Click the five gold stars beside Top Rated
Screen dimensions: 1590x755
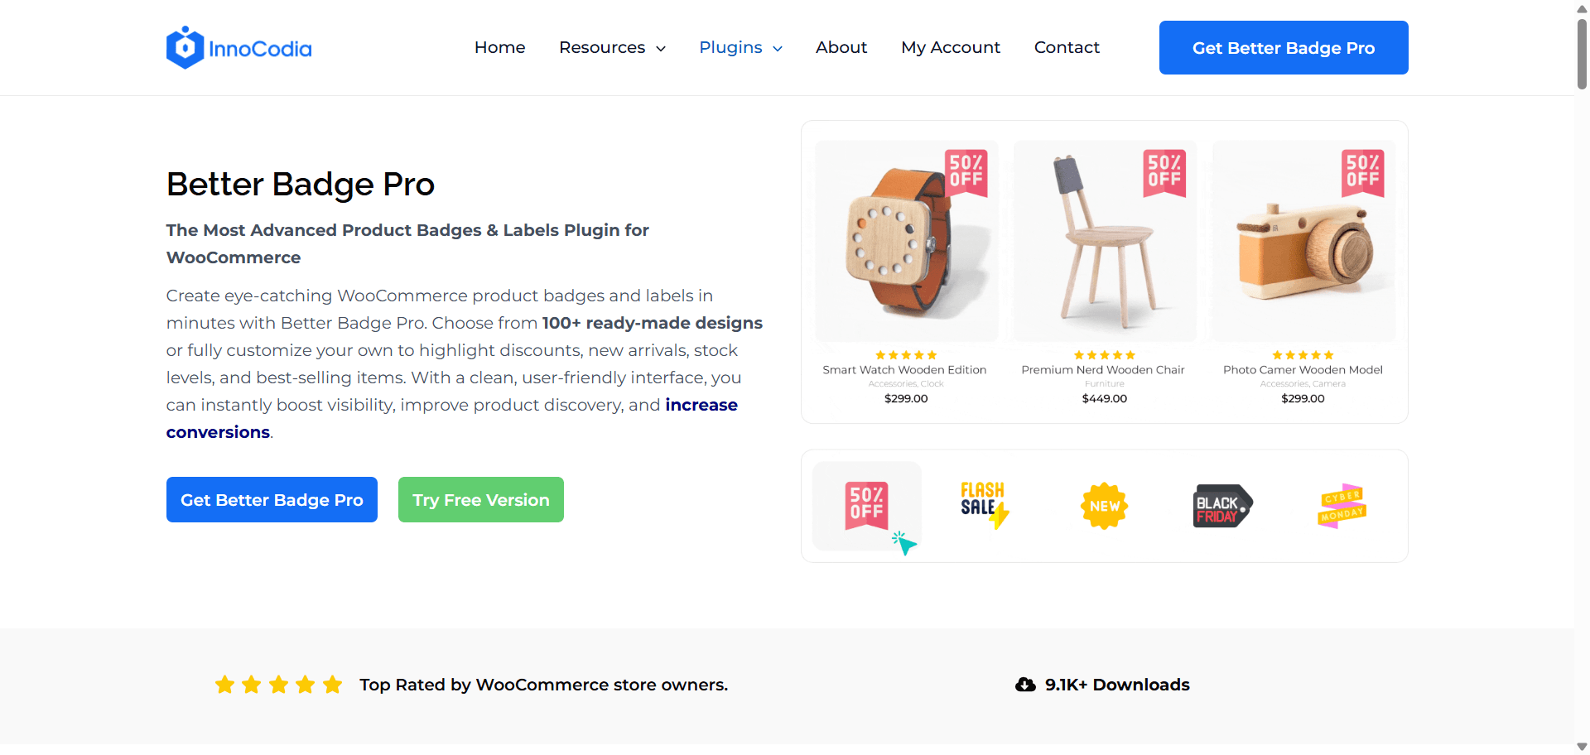pos(278,685)
